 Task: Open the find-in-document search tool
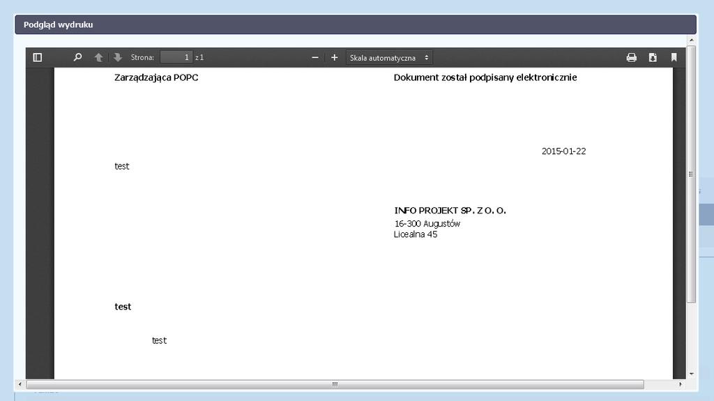tap(77, 57)
